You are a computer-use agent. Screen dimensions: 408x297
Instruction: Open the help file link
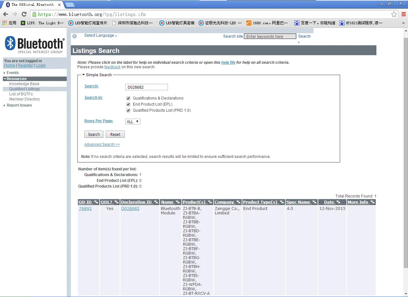pos(228,63)
